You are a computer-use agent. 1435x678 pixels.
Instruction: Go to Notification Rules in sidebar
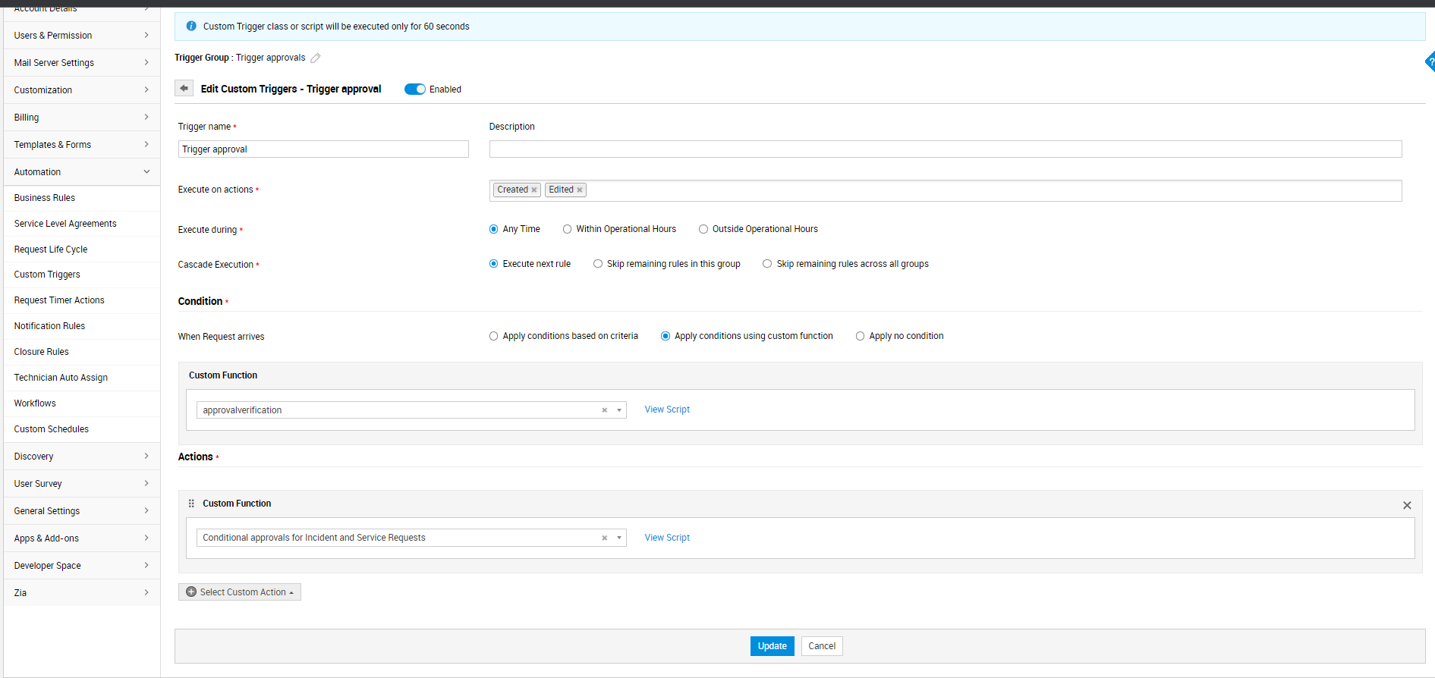click(50, 326)
